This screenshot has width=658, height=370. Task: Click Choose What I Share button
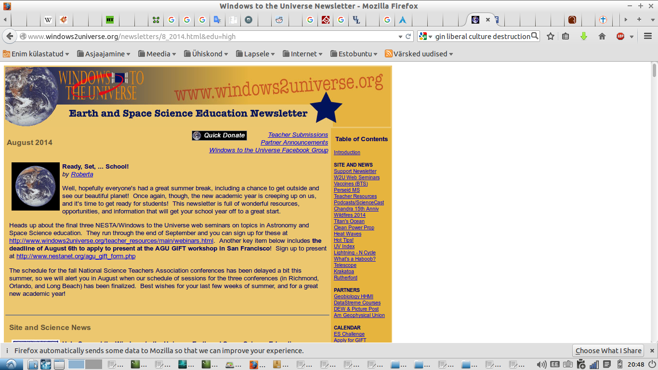608,351
